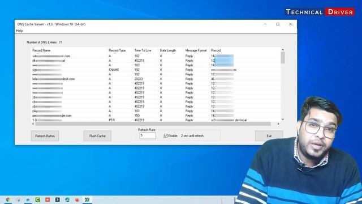Open the dark terminal-style taskbar icon
The width and height of the screenshot is (362, 204).
point(57,199)
